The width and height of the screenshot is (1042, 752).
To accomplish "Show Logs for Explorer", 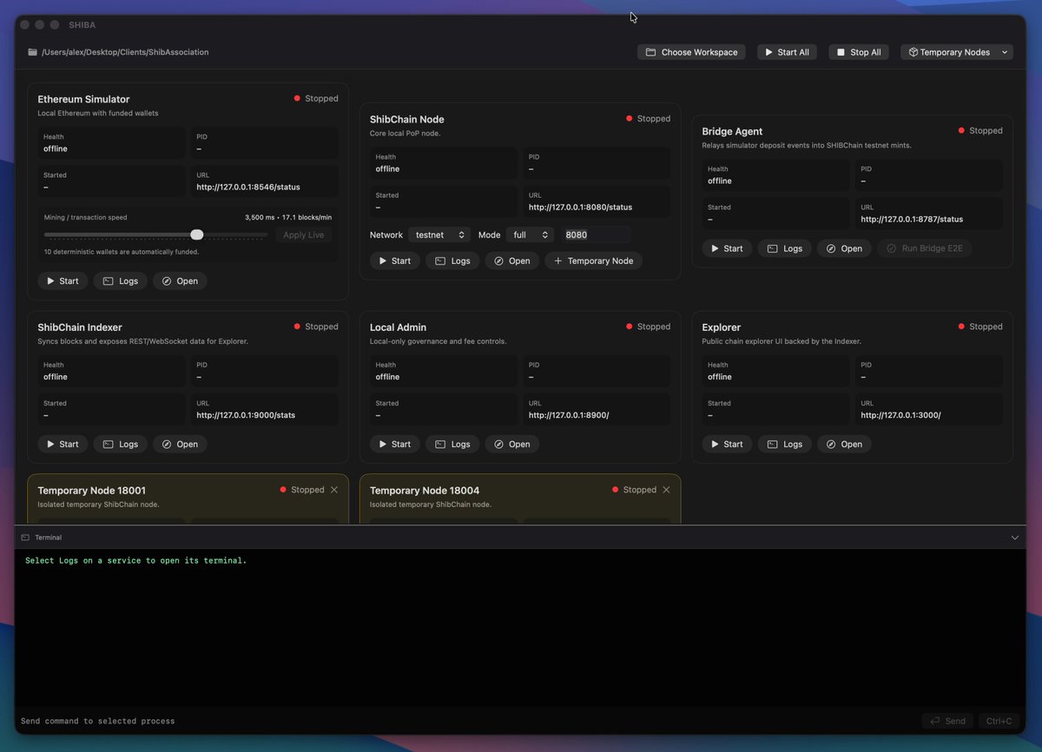I will pyautogui.click(x=785, y=444).
